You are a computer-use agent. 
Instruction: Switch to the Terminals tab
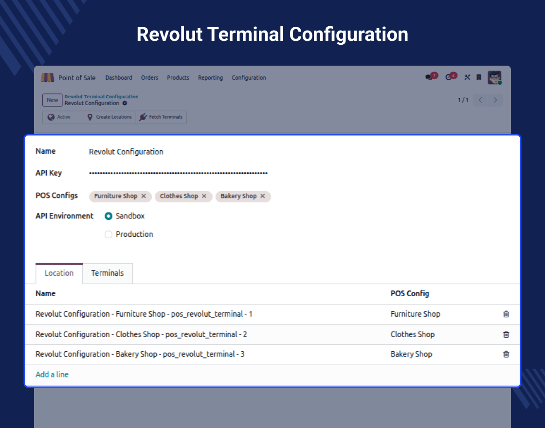(x=108, y=273)
